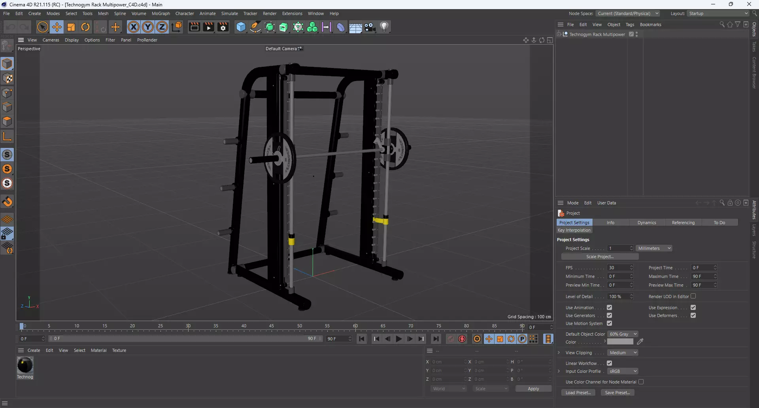Image resolution: width=759 pixels, height=408 pixels.
Task: Open the Layout Startup dropdown
Action: coord(718,13)
